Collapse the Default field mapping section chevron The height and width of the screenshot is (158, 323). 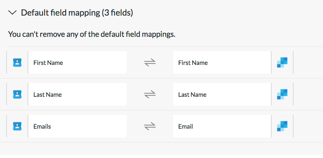[x=12, y=13]
